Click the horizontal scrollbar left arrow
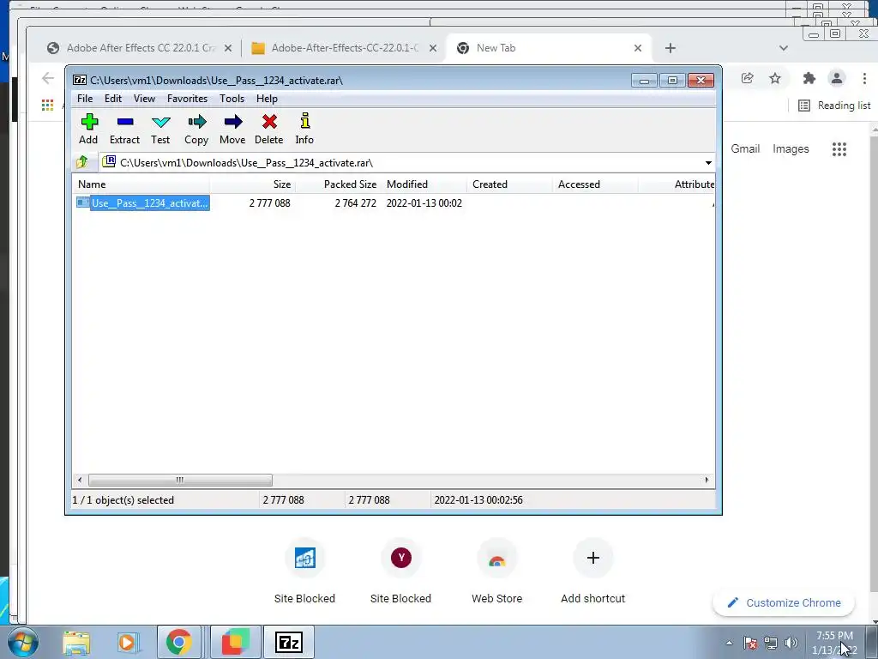This screenshot has height=659, width=878. [x=80, y=481]
